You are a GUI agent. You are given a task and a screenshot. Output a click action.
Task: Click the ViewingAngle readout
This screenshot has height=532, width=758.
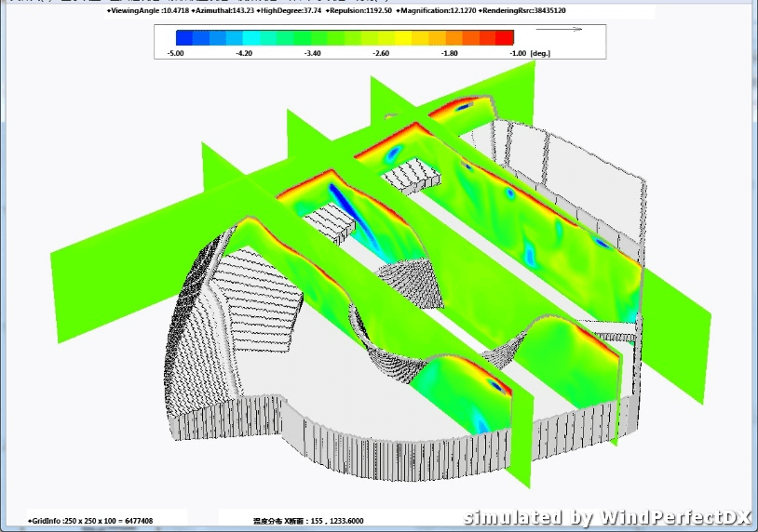point(148,10)
